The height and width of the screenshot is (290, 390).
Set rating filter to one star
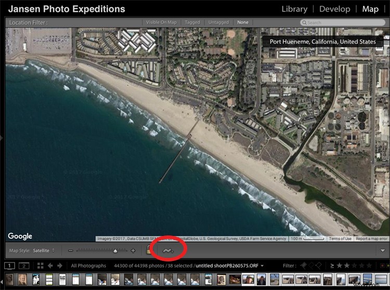point(339,266)
